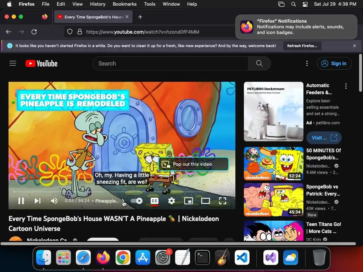Select the Every Time SpongeBob's House tab
This screenshot has width=363, height=272.
pyautogui.click(x=93, y=17)
